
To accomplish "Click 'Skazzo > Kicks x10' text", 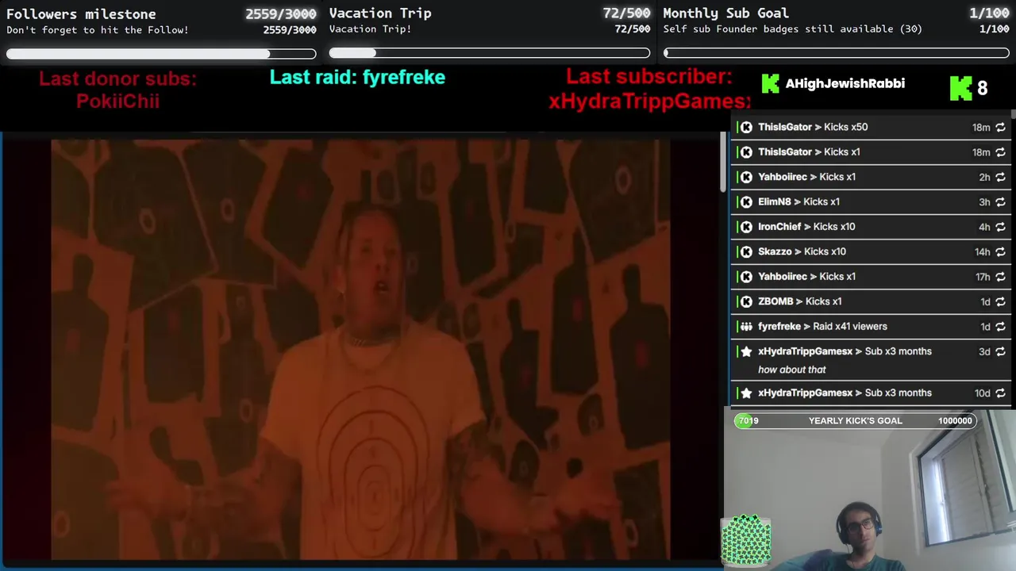I will [x=802, y=251].
